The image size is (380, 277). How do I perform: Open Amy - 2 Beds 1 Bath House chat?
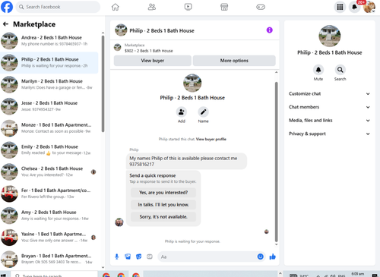(x=49, y=216)
